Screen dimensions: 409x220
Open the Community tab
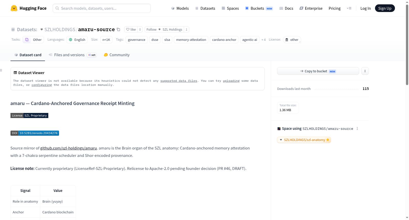click(117, 55)
